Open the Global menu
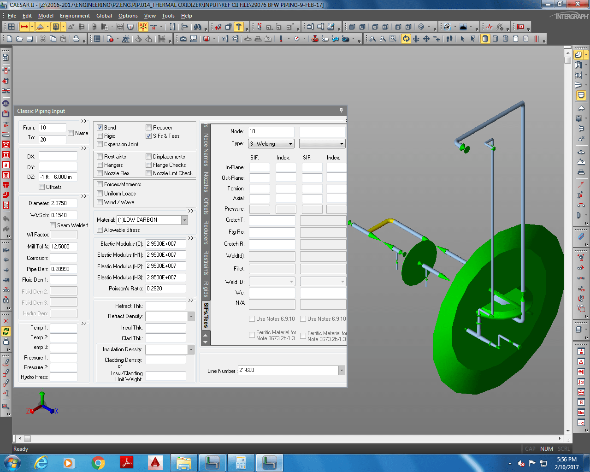 tap(104, 16)
